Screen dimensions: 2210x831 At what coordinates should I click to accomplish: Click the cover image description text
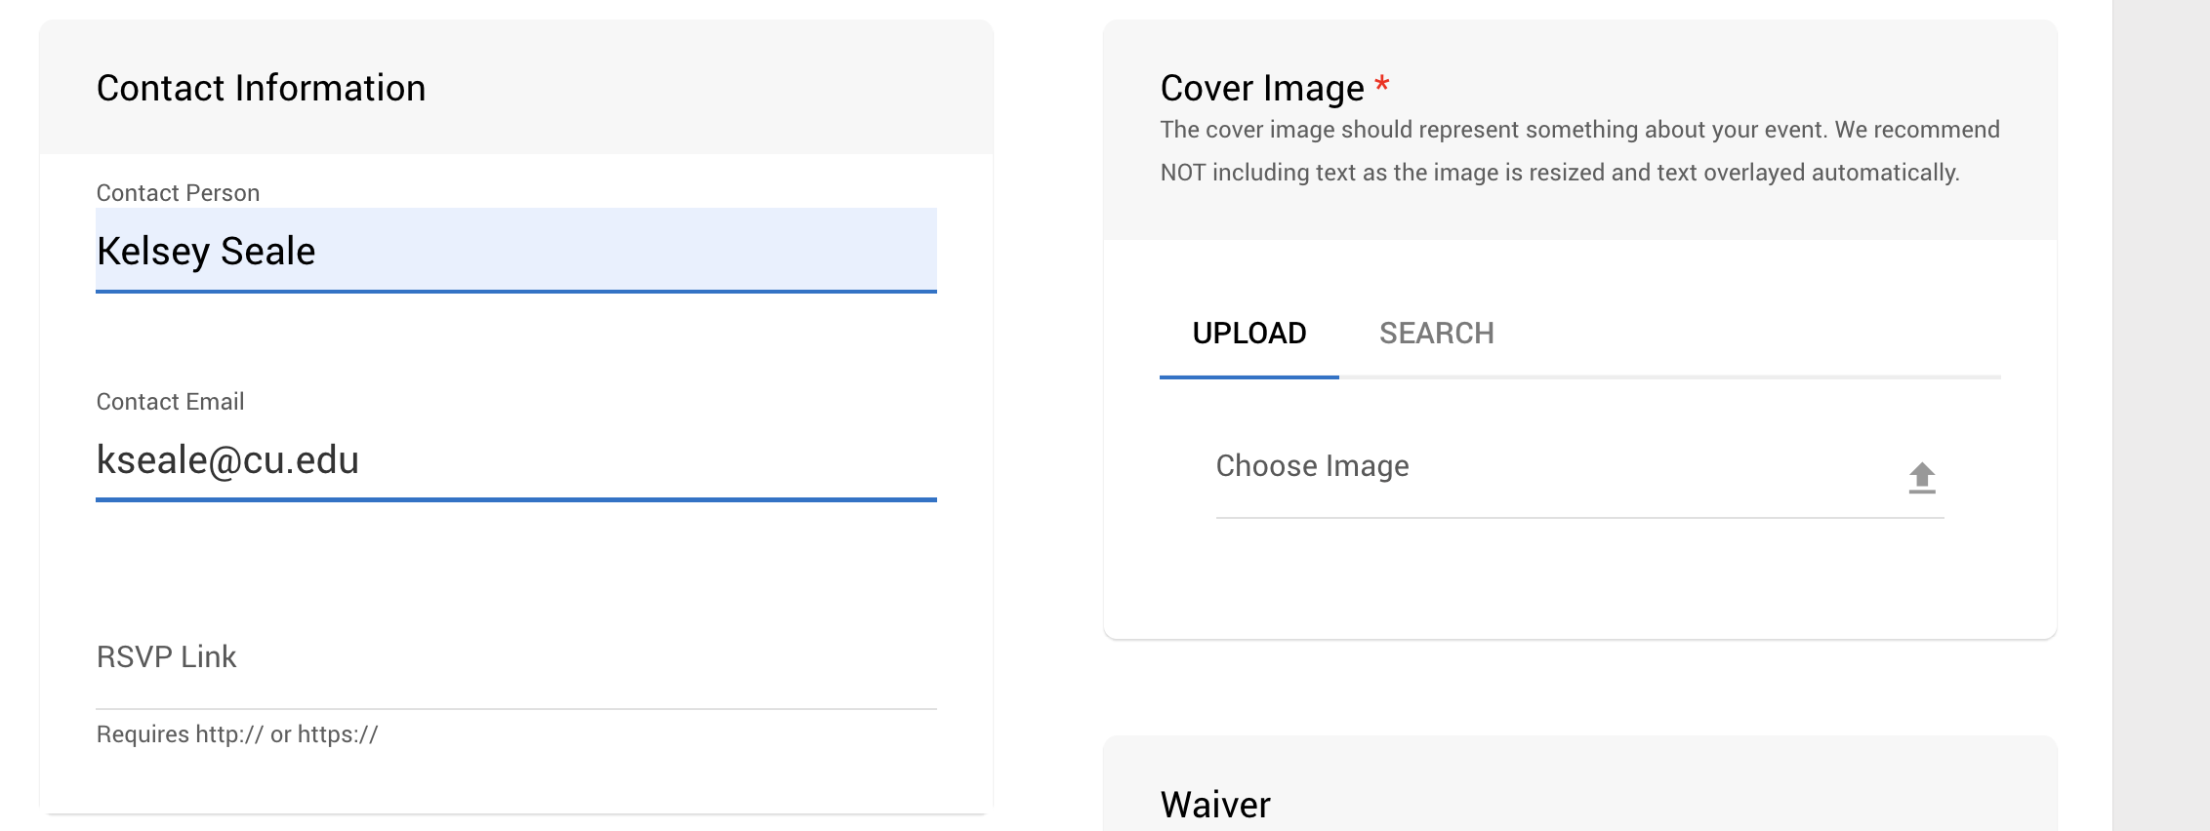[1579, 151]
